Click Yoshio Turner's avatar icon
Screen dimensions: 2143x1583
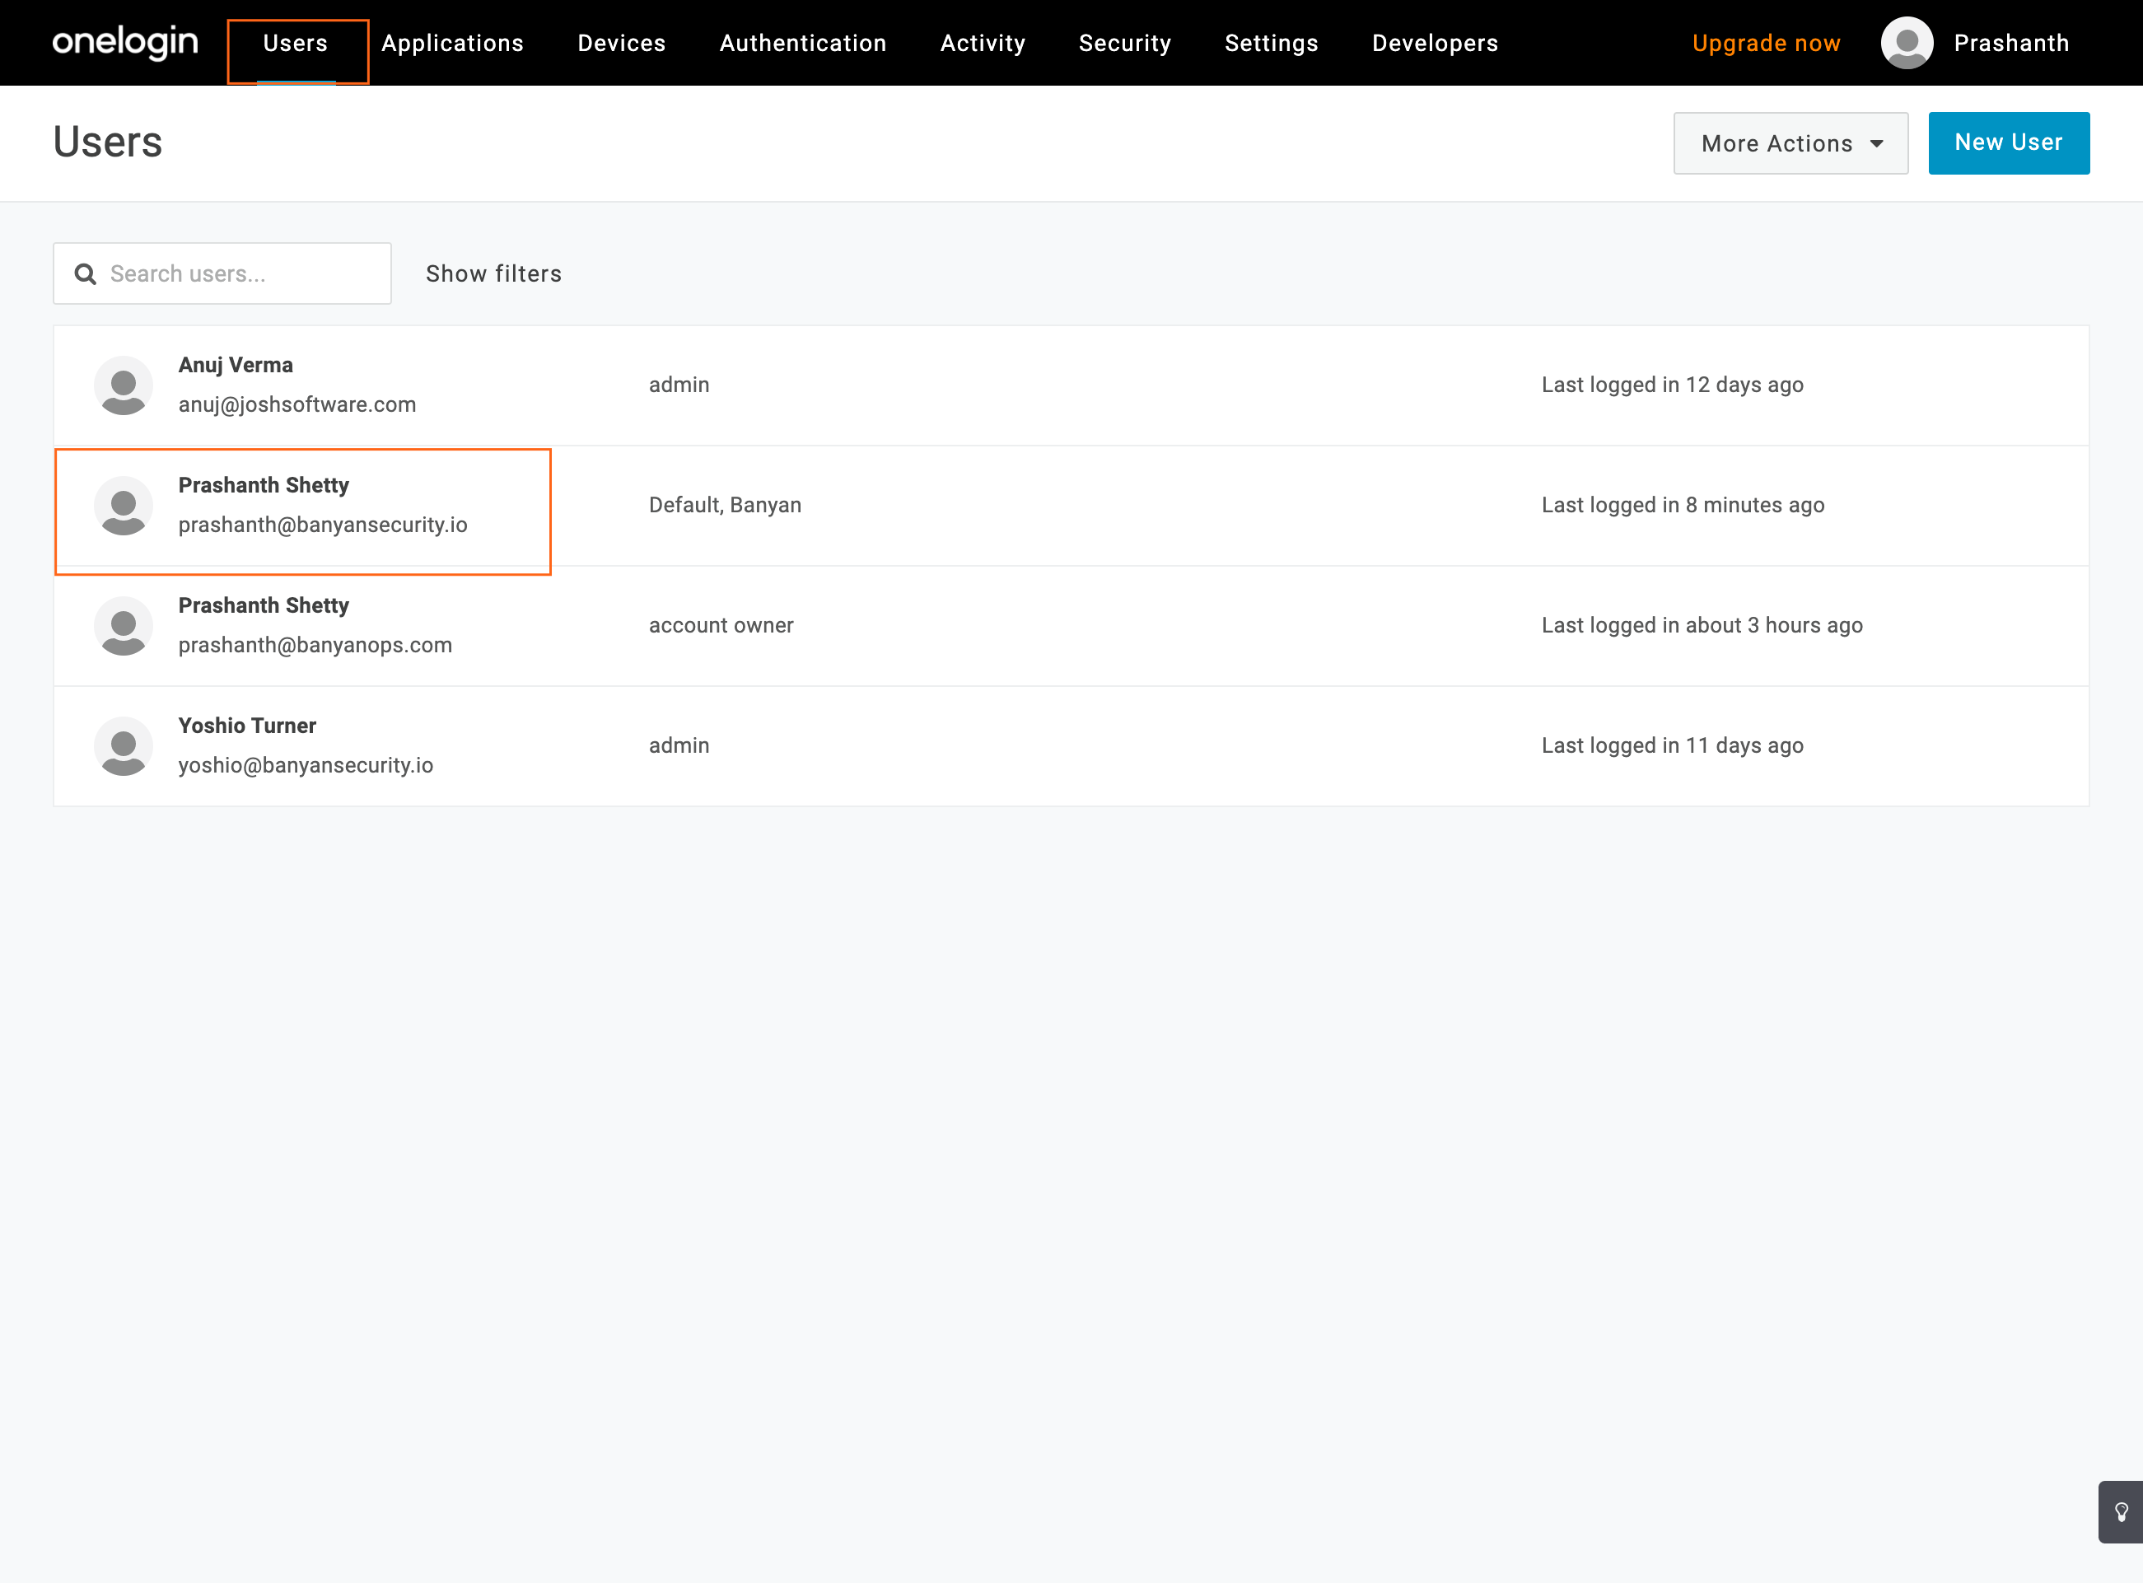click(x=124, y=745)
